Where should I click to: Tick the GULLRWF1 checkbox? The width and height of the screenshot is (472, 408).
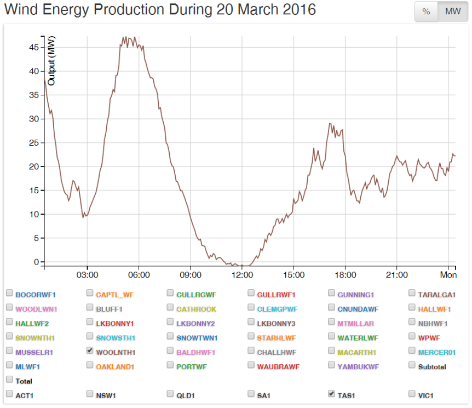click(251, 294)
